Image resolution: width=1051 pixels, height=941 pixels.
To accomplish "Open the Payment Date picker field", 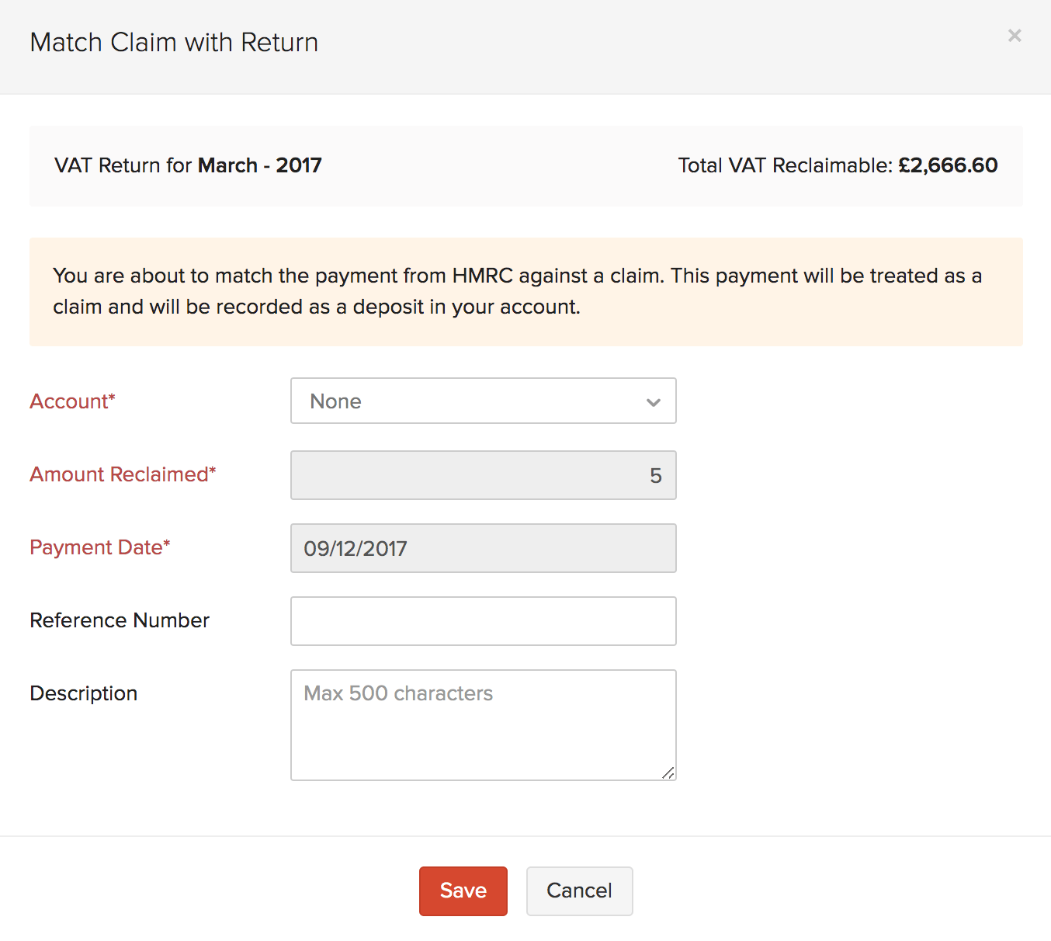I will point(483,548).
